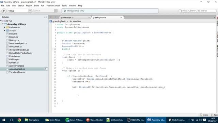The image size is (218, 123).
Task: Click the blink2.cs file icon
Action: click(x=7, y=34)
